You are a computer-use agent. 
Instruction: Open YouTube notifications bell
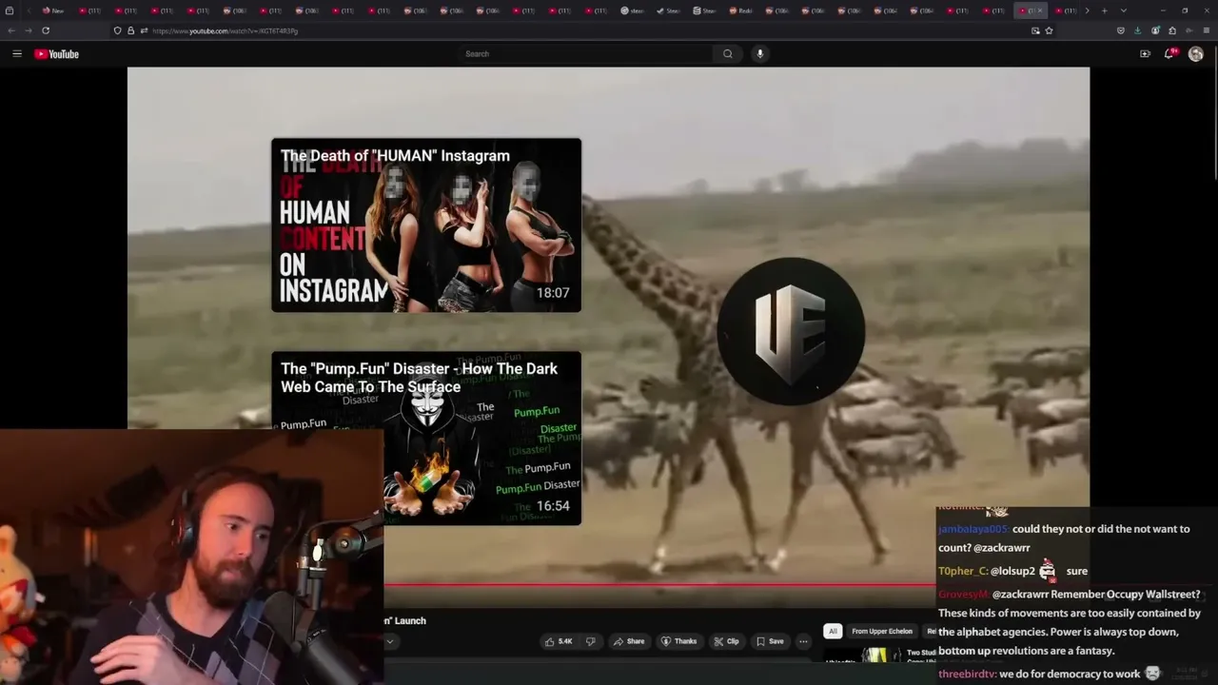click(x=1169, y=54)
